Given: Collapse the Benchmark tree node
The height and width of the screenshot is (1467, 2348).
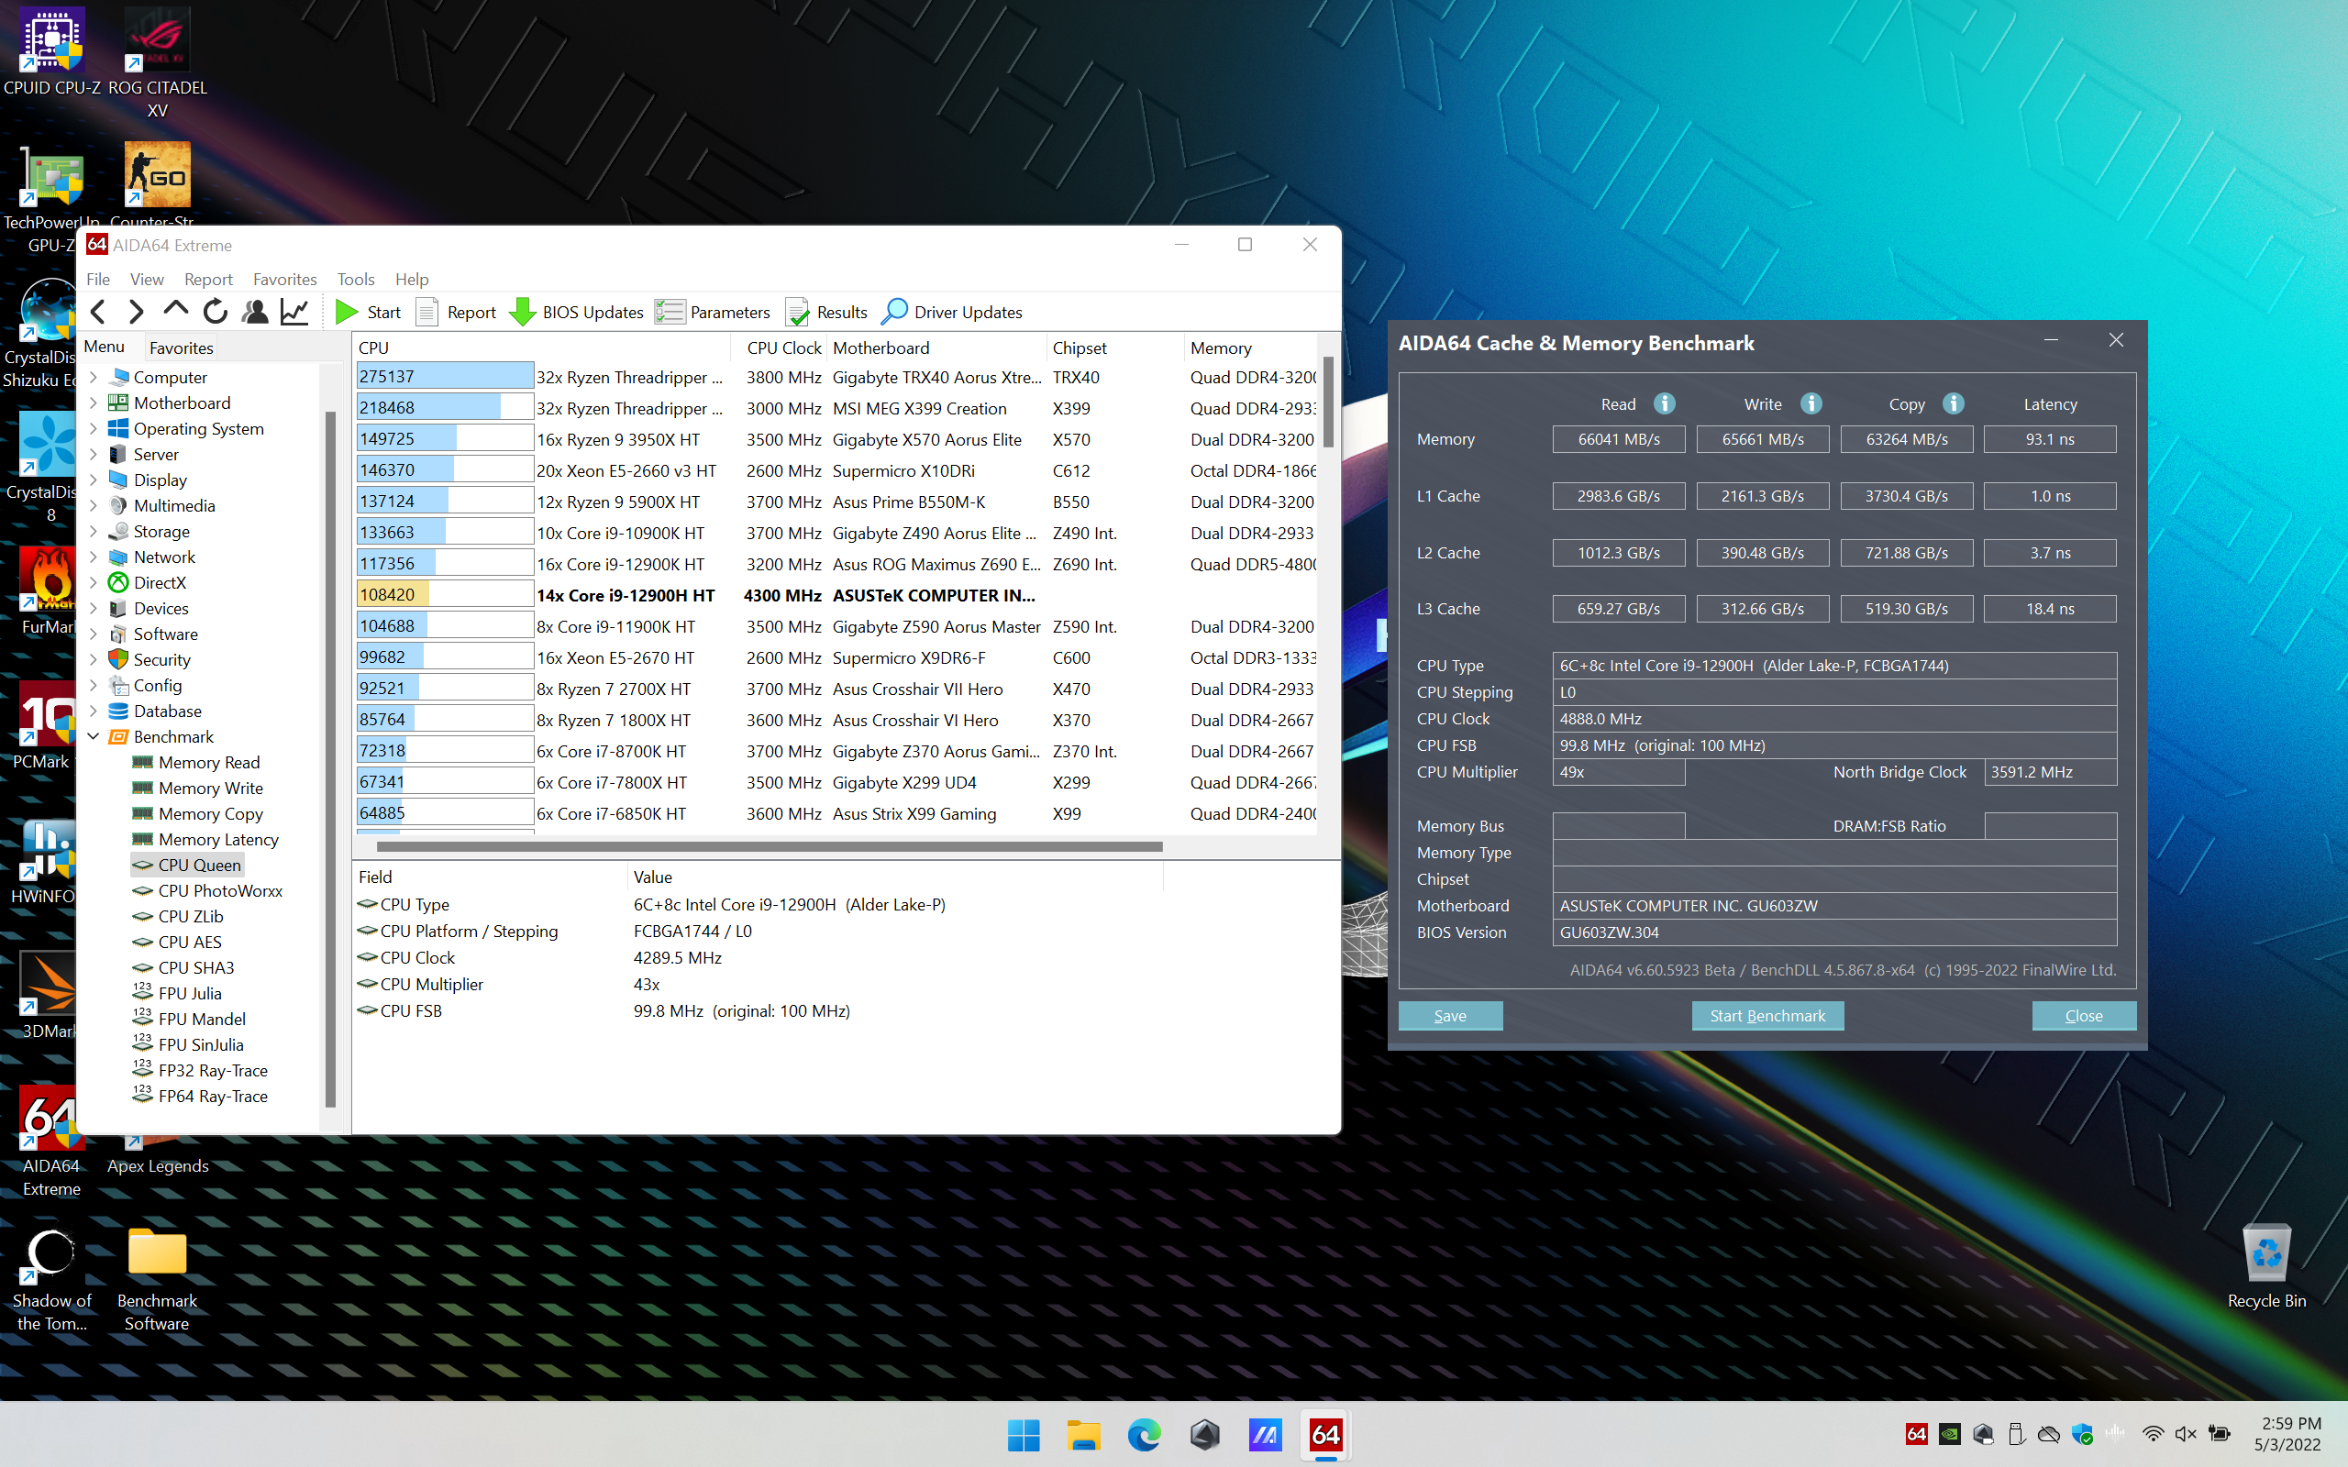Looking at the screenshot, I should tap(94, 736).
